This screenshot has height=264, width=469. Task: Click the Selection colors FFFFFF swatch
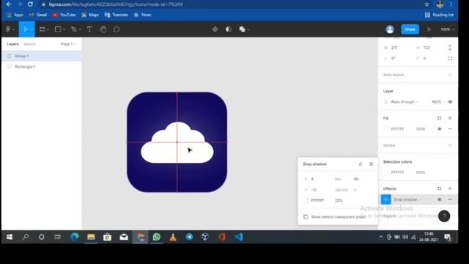(386, 172)
